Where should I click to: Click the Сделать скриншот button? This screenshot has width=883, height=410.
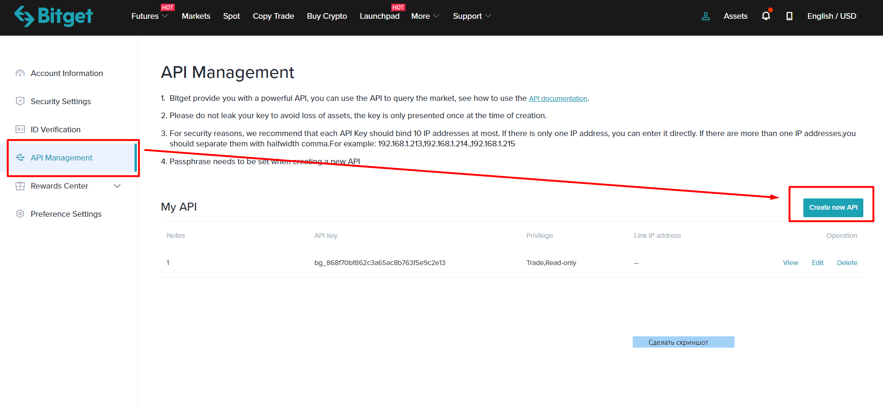pos(683,342)
